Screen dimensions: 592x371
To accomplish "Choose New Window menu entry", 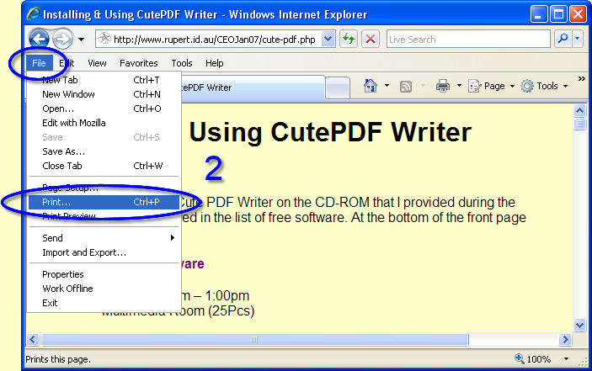I will 103,94.
